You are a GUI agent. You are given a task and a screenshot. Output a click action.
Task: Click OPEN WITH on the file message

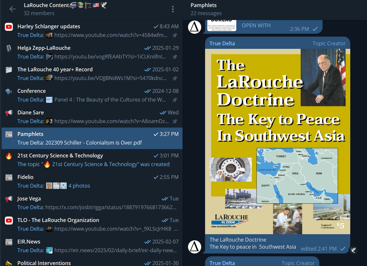[256, 25]
